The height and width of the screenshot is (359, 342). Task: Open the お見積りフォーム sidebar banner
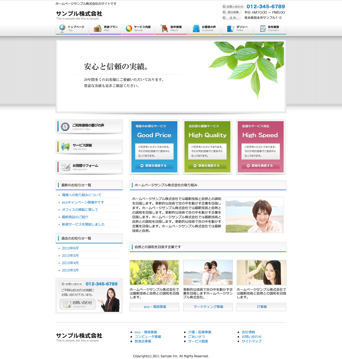point(89,167)
